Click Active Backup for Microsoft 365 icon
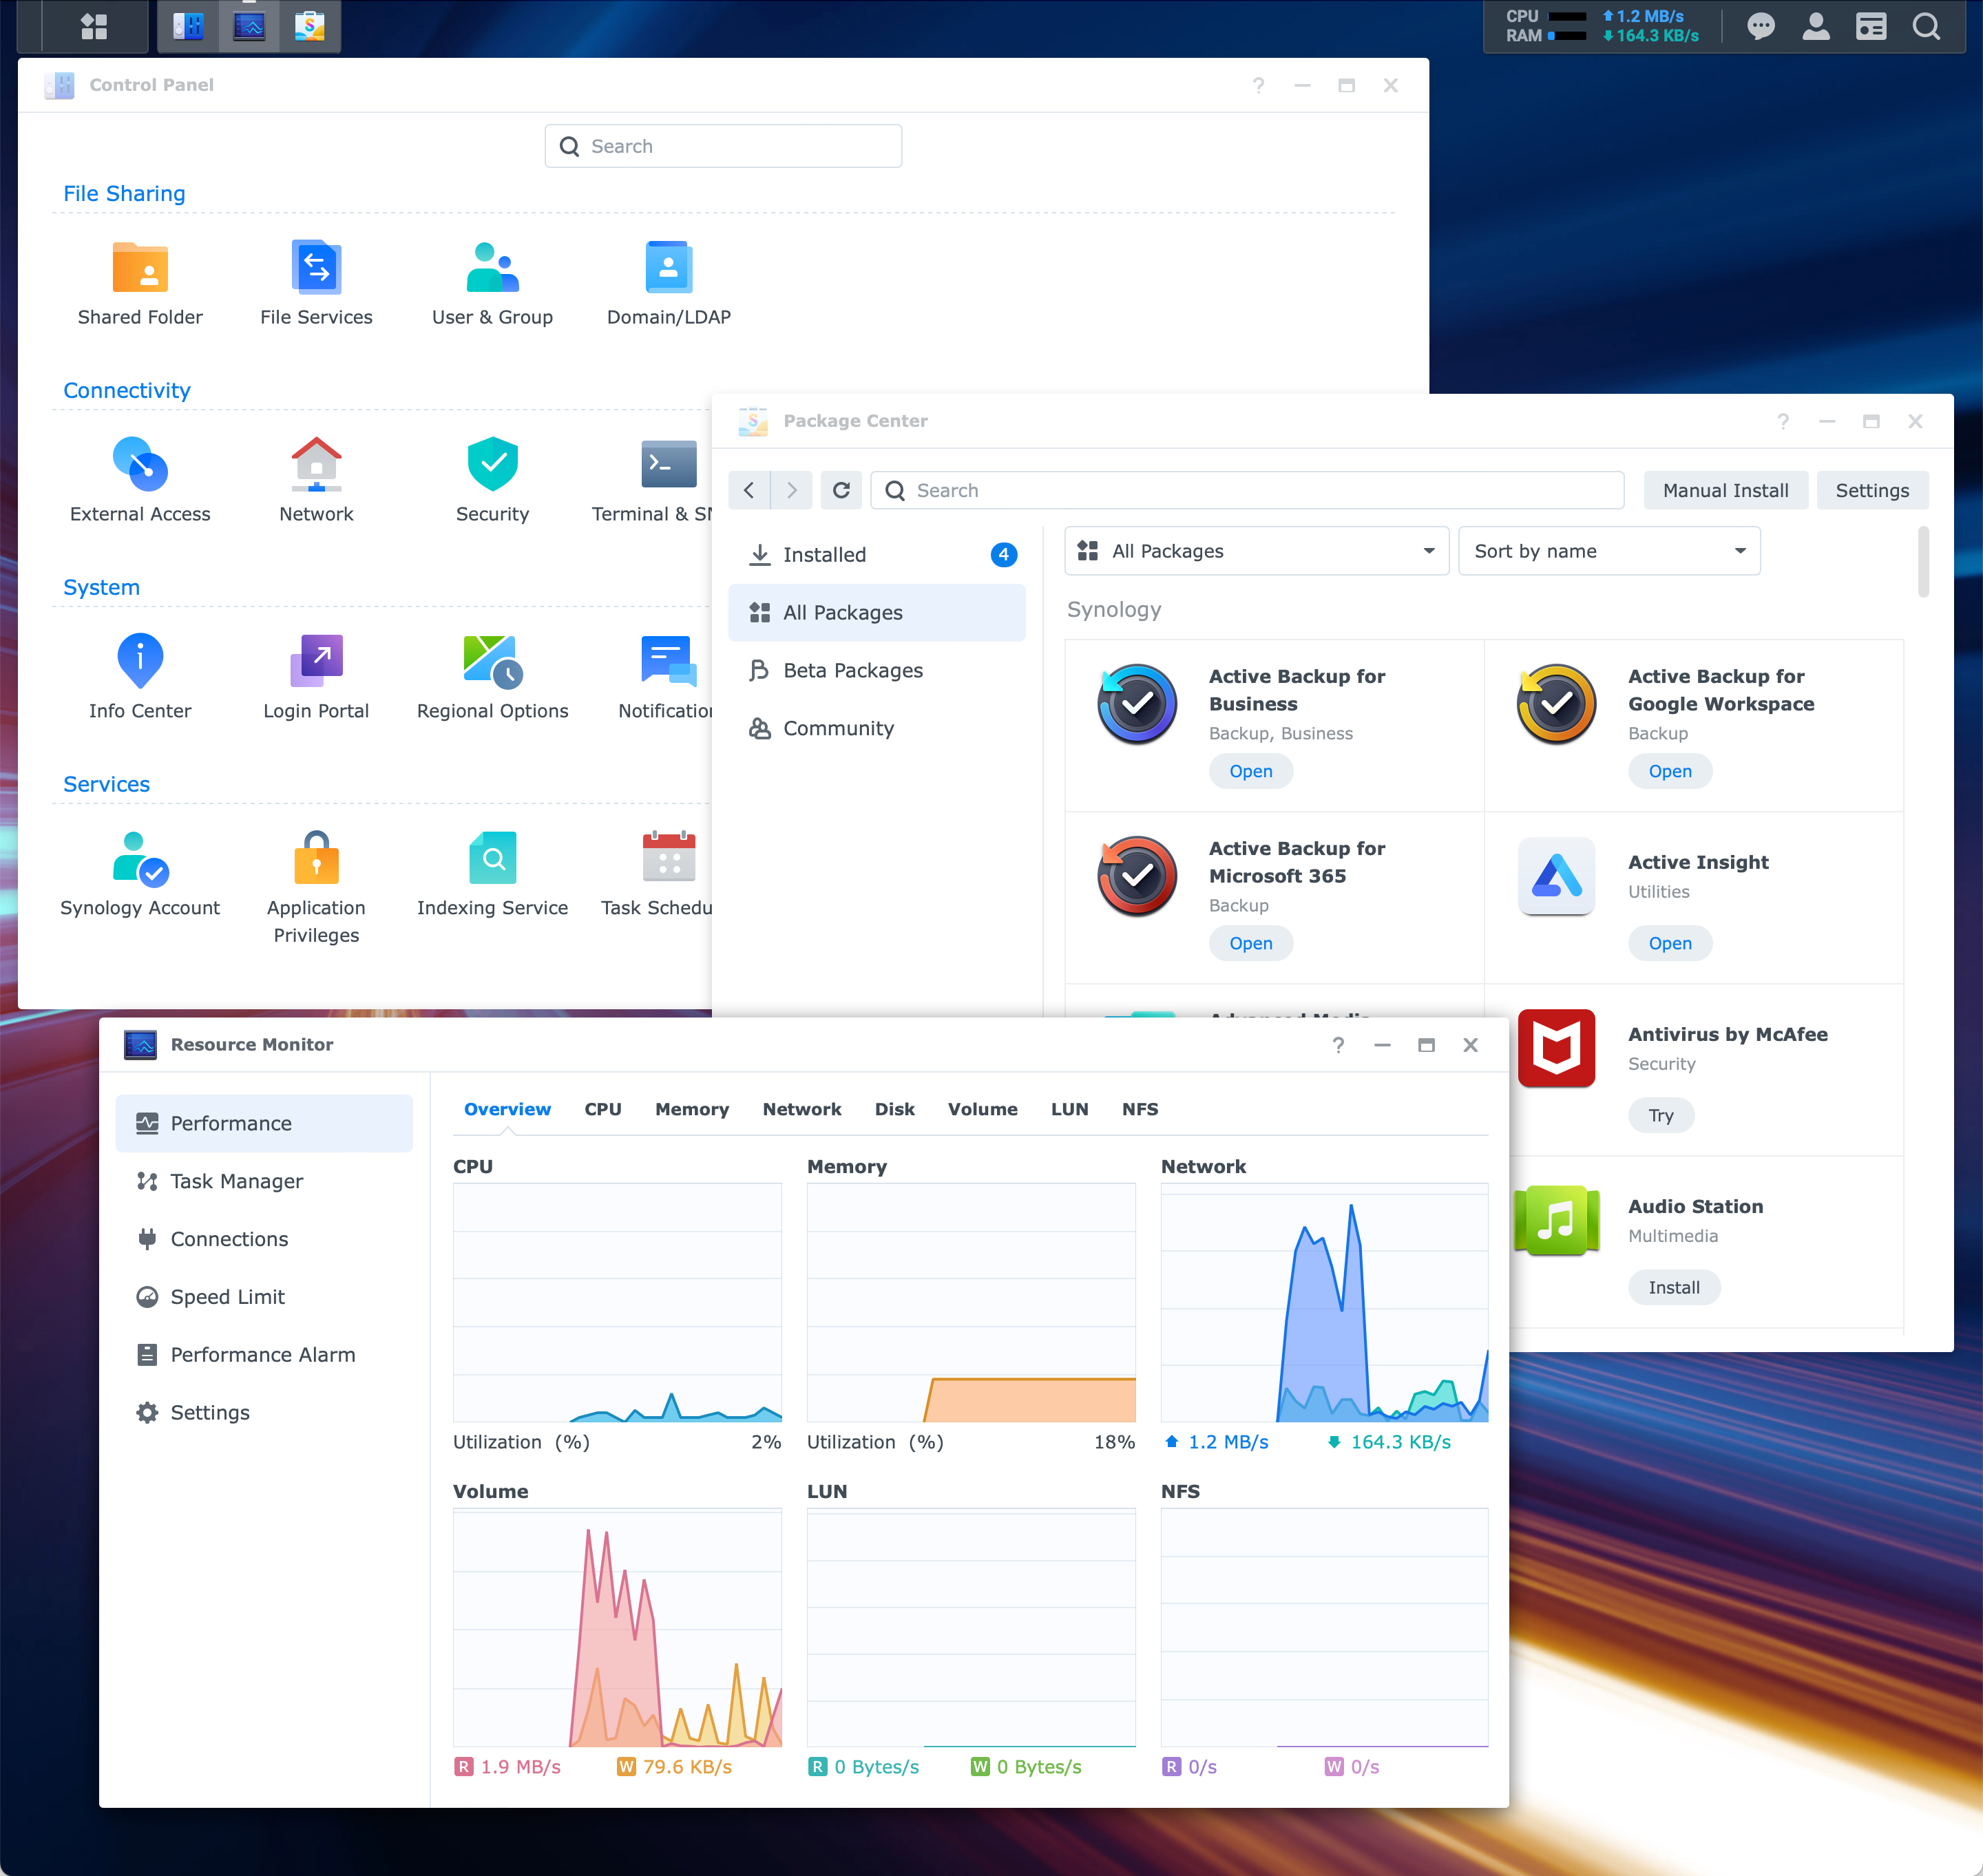The image size is (1983, 1876). (1137, 876)
